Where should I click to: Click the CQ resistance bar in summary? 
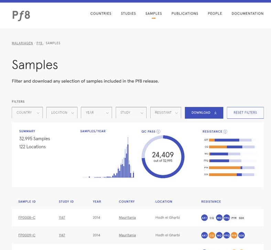click(x=232, y=147)
